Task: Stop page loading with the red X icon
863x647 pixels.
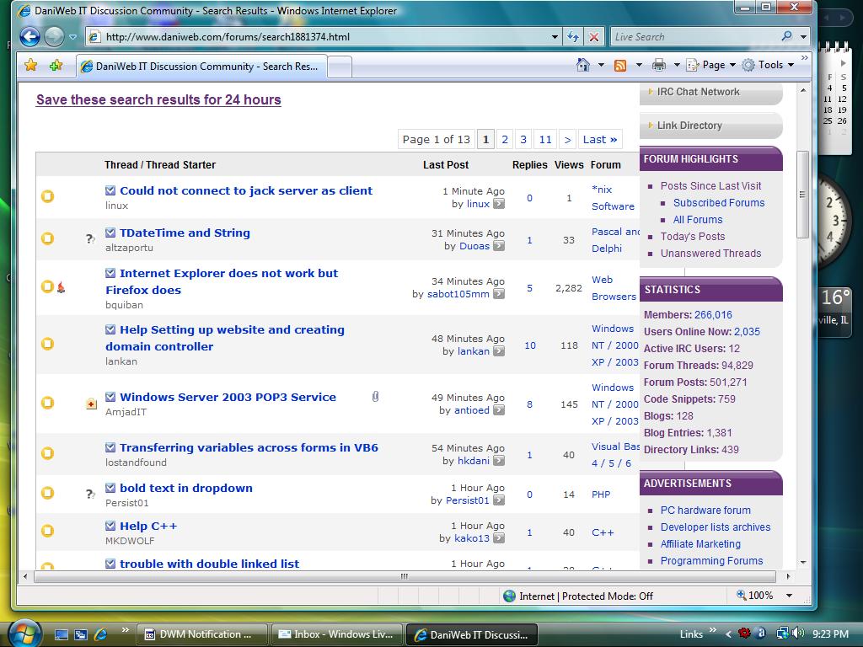Action: 594,37
